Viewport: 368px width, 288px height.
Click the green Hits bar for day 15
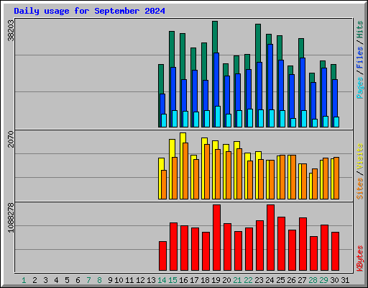[172, 49]
